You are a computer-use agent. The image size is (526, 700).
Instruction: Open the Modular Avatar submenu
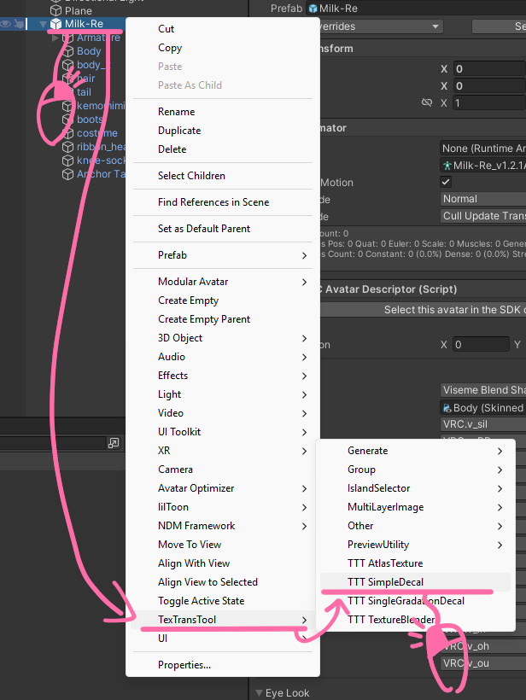point(222,282)
